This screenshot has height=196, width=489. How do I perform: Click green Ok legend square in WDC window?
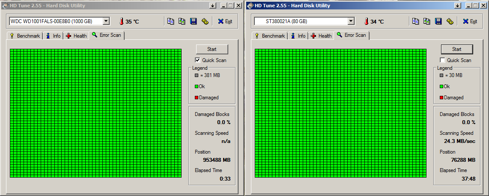(197, 86)
